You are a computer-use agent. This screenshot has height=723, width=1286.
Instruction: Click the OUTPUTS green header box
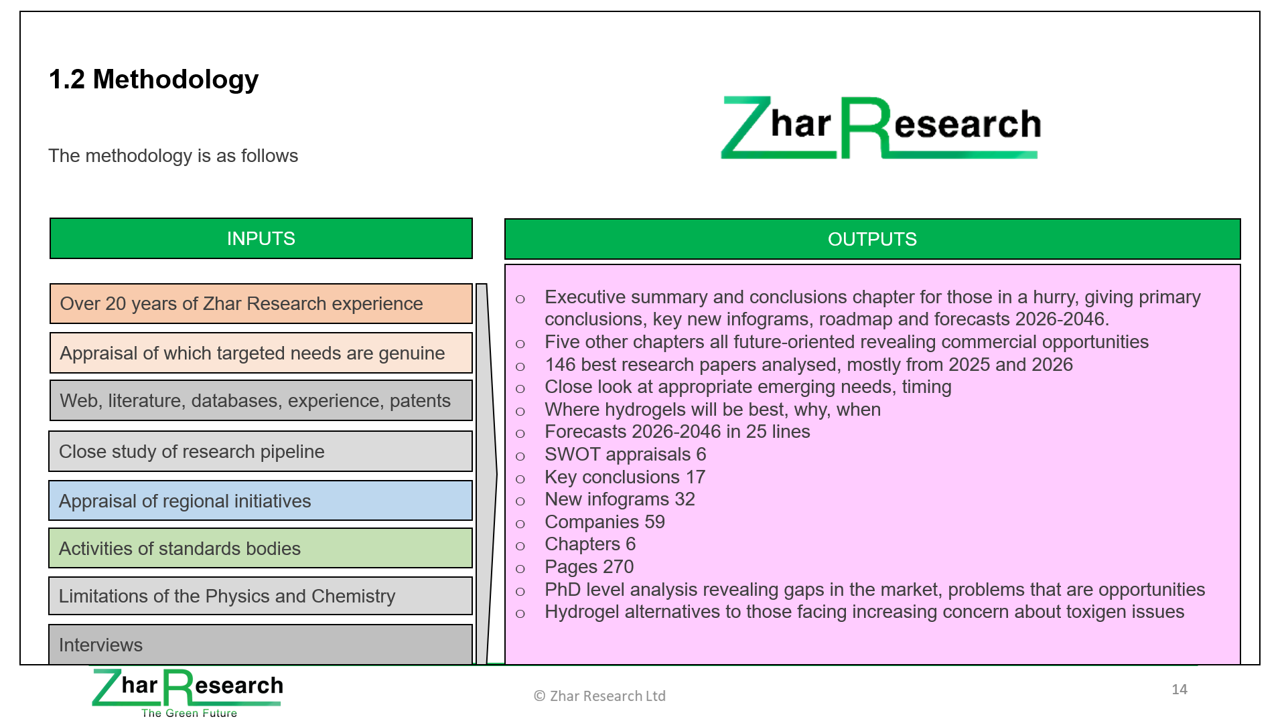coord(871,239)
